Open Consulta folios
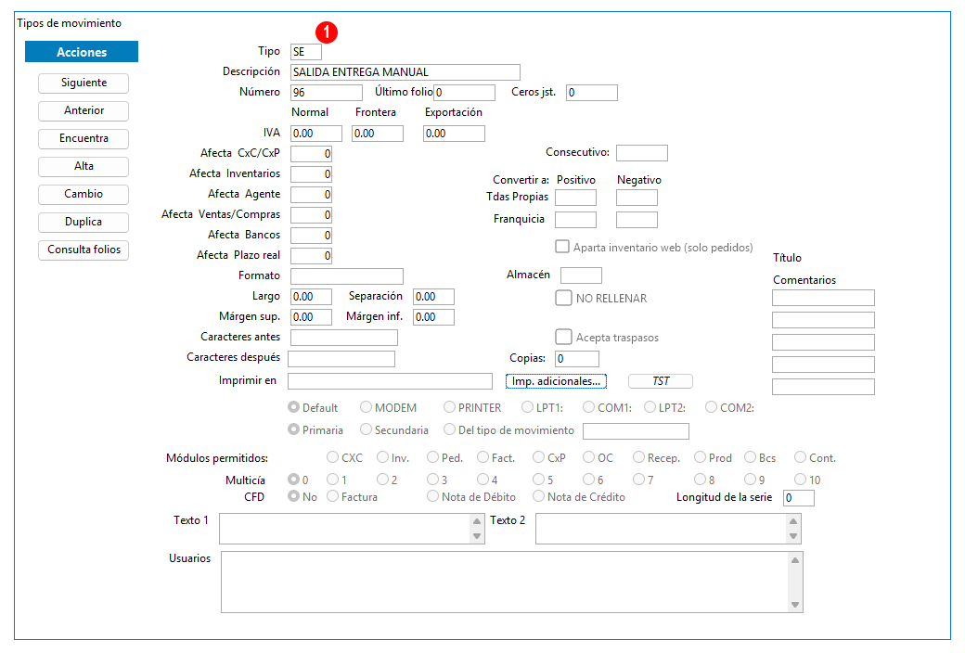Image resolution: width=965 pixels, height=653 pixels. coord(84,250)
